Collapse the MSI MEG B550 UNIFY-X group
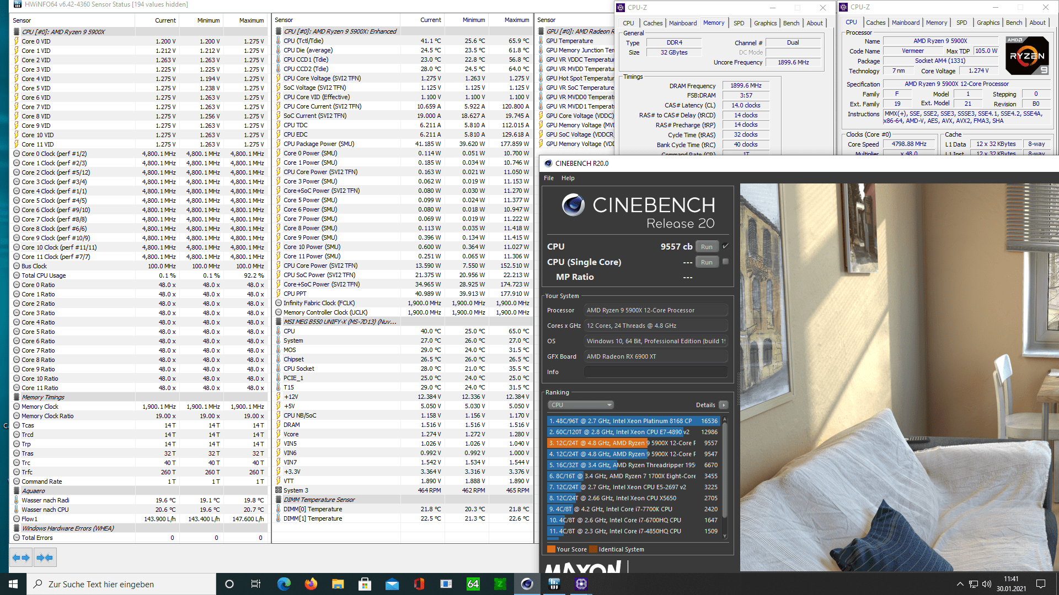The image size is (1059, 595). pyautogui.click(x=279, y=322)
